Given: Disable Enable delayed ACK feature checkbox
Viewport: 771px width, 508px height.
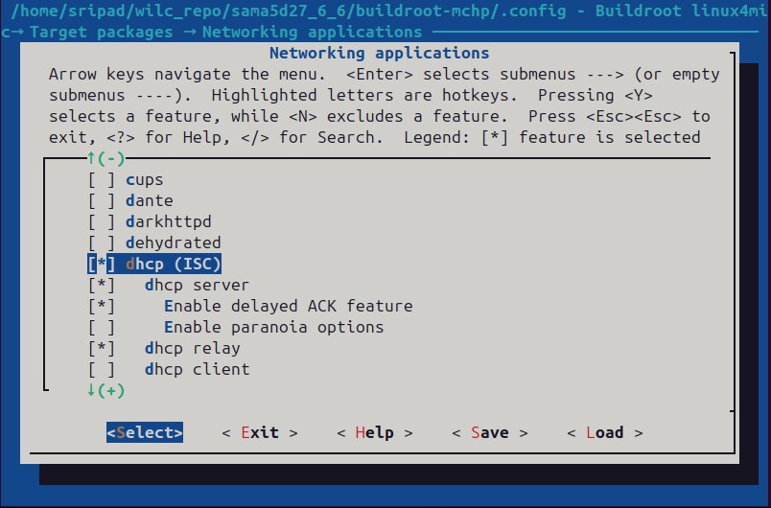Looking at the screenshot, I should (102, 307).
